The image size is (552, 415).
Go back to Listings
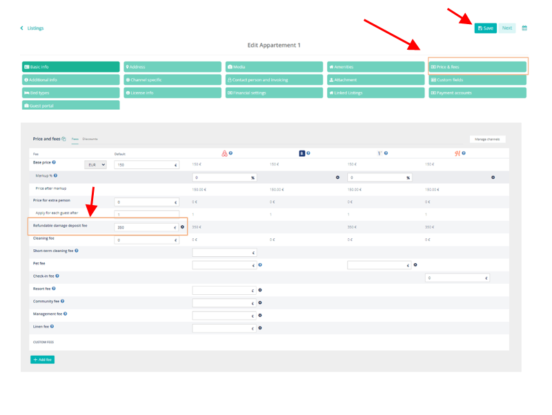[32, 28]
